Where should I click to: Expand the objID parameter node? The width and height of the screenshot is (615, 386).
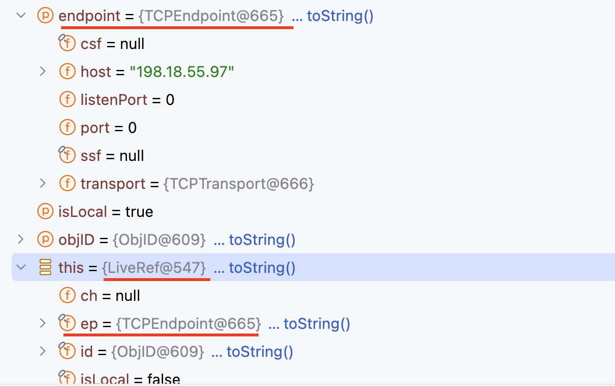(x=21, y=239)
